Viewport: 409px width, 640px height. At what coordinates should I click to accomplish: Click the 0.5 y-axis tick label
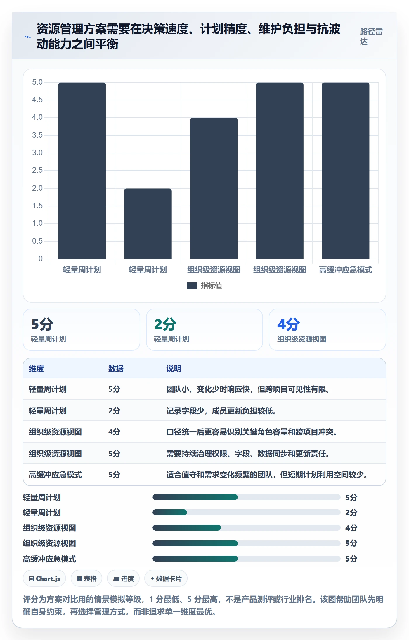[37, 241]
